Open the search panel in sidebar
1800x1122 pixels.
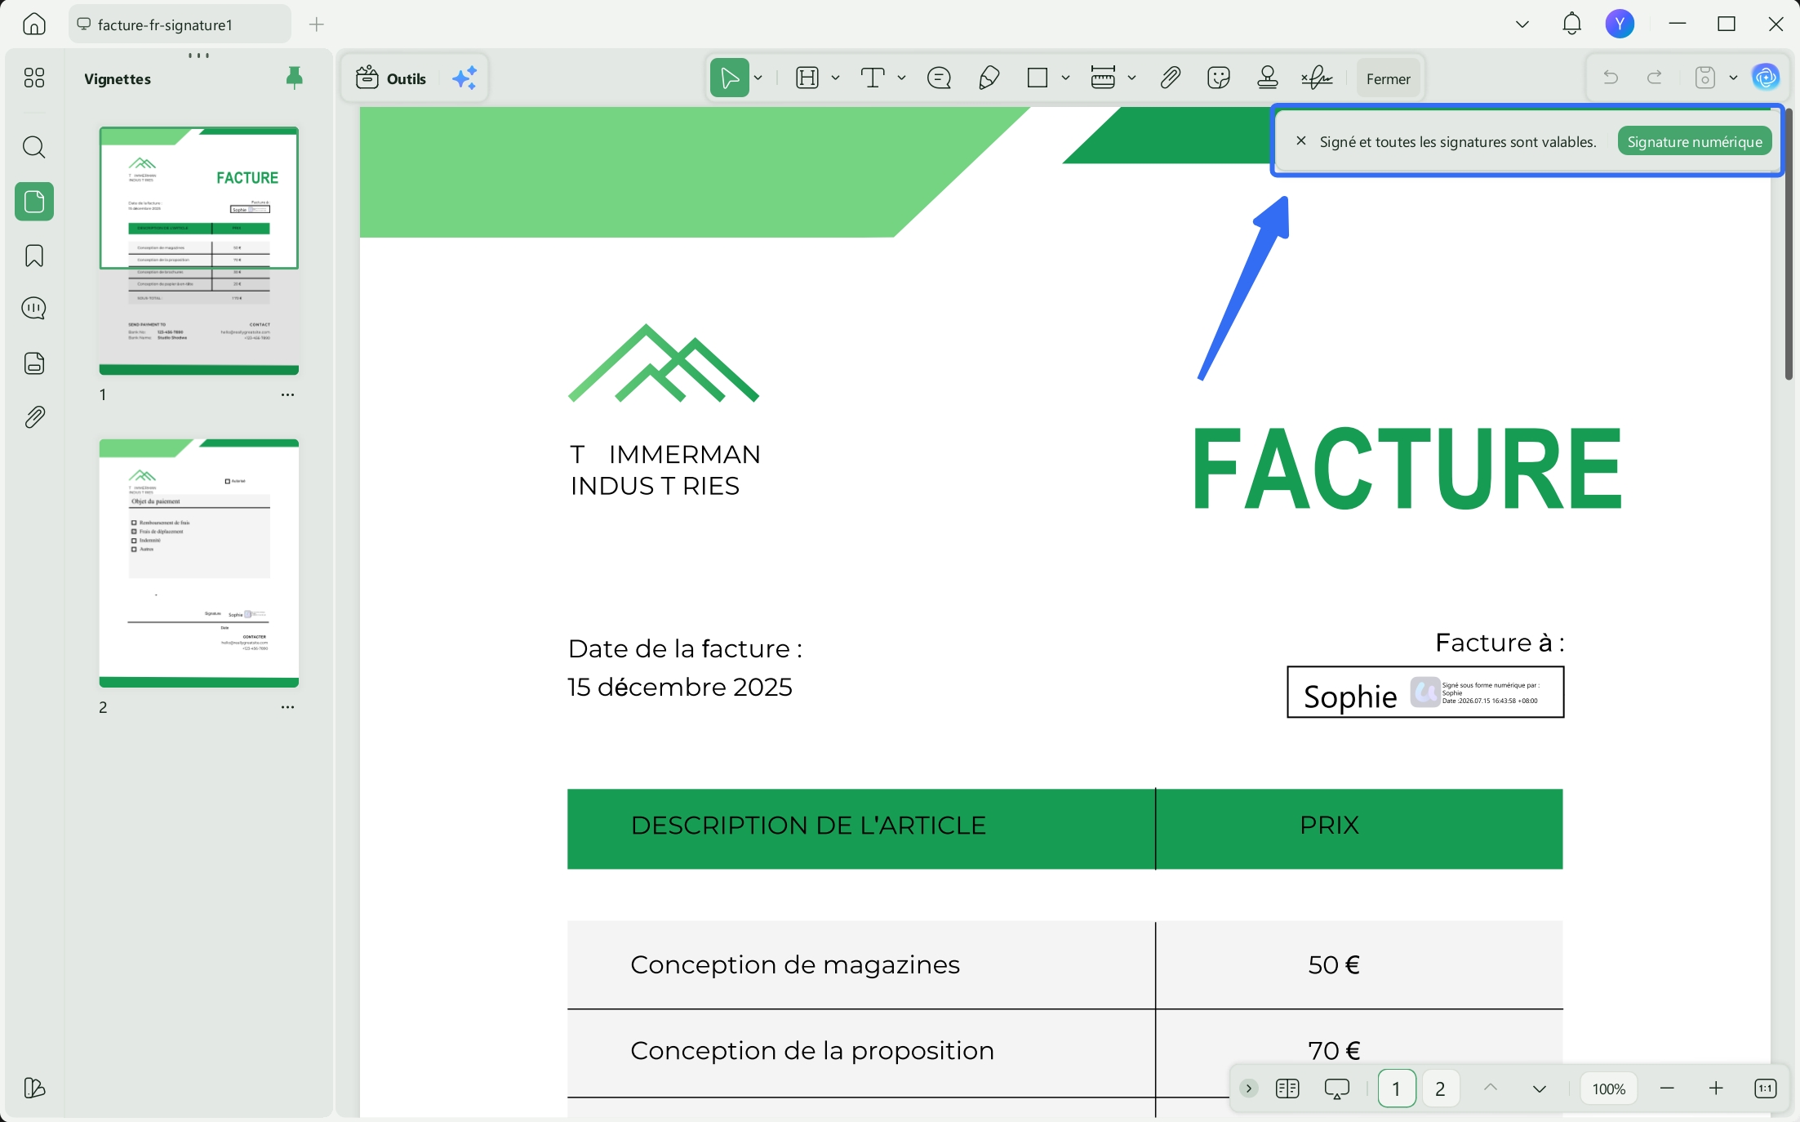tap(34, 147)
